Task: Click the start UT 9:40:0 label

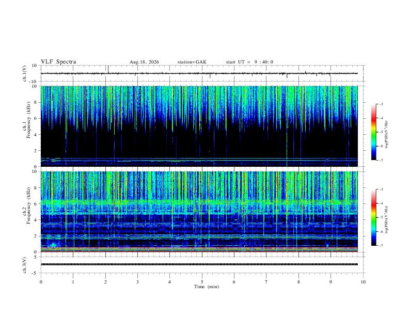Action: pyautogui.click(x=249, y=62)
